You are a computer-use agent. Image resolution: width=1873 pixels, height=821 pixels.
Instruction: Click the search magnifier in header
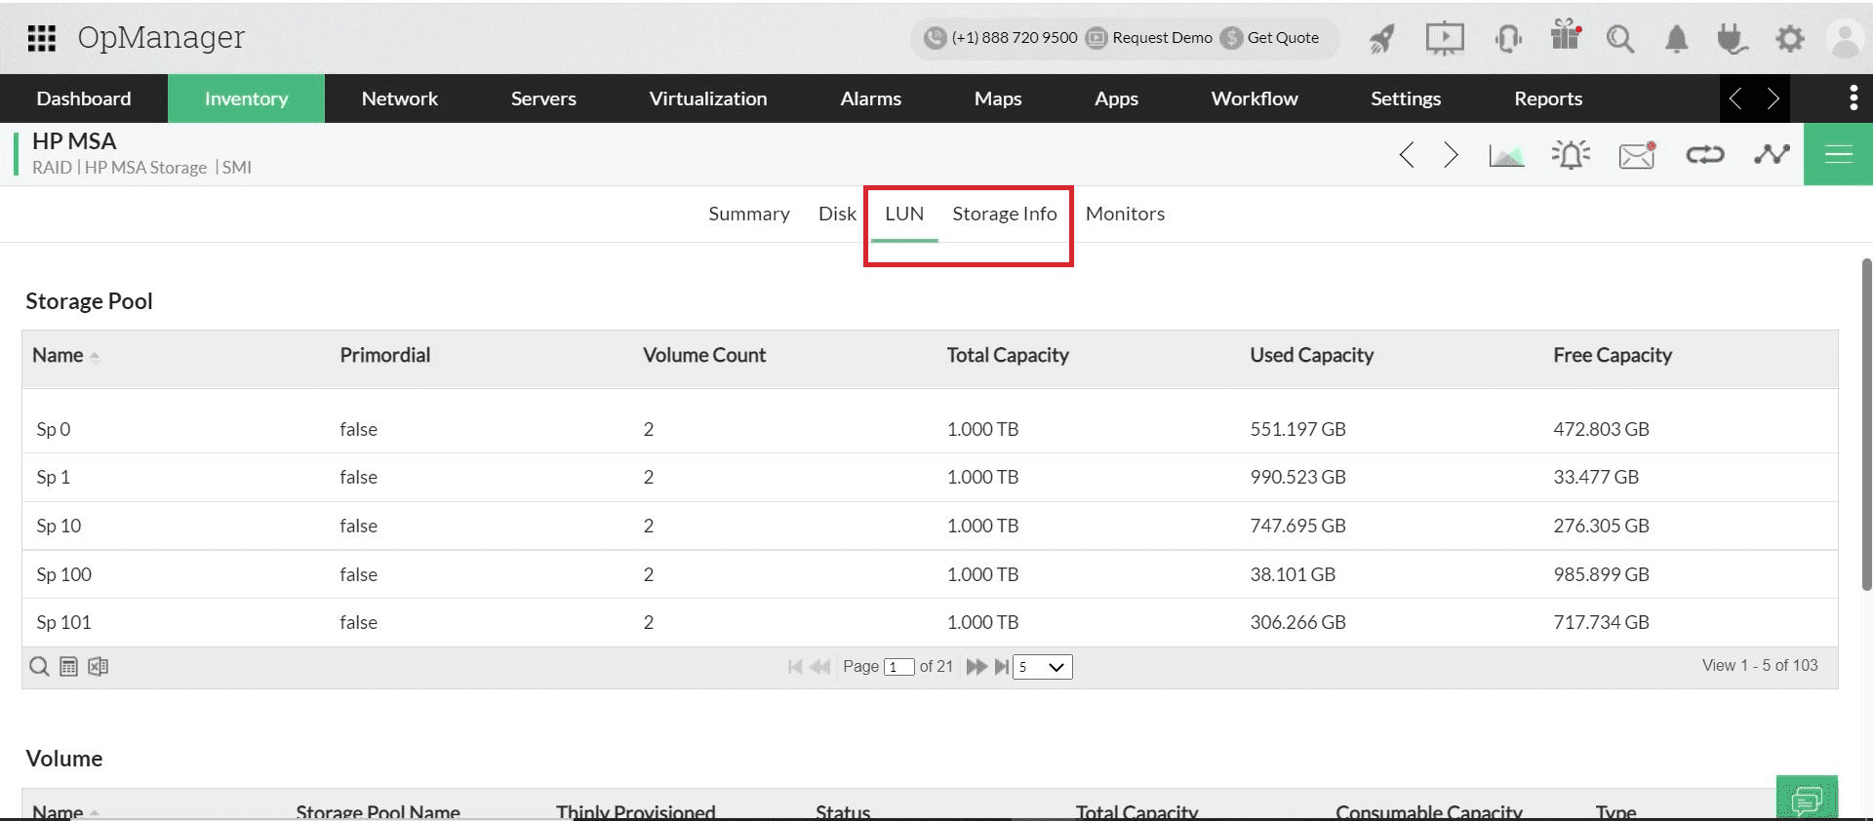1620,39
